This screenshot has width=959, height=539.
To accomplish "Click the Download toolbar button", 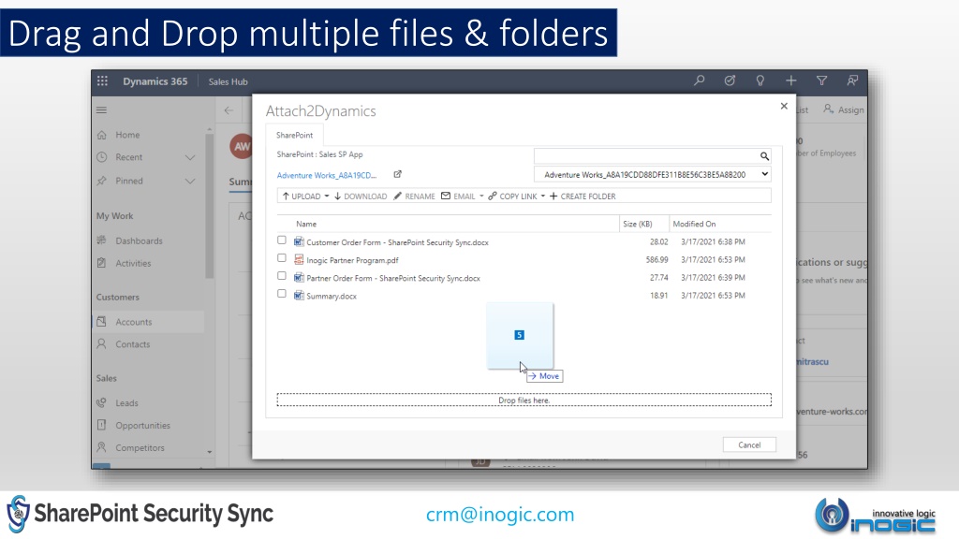I will tap(361, 197).
